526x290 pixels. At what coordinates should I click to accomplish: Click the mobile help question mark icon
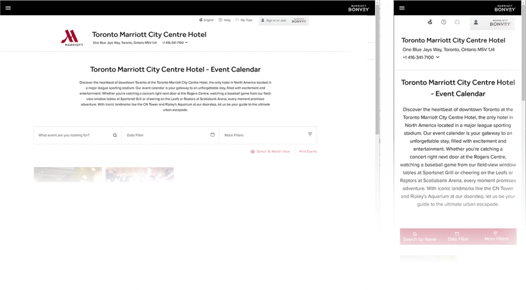point(443,22)
